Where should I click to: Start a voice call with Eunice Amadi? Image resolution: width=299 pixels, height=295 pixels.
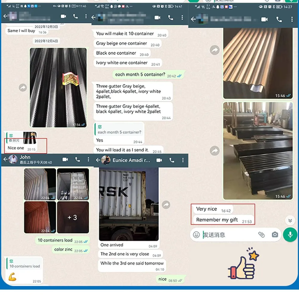(x=172, y=160)
